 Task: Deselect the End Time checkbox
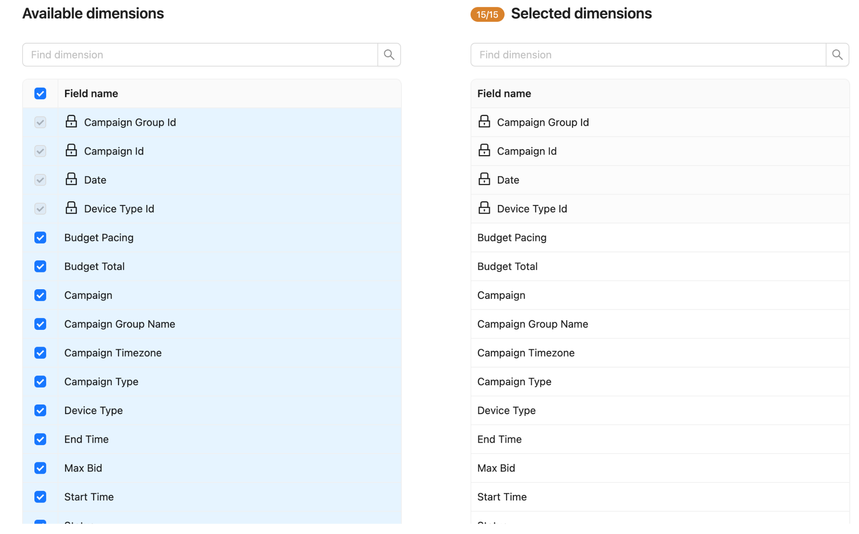(x=40, y=439)
